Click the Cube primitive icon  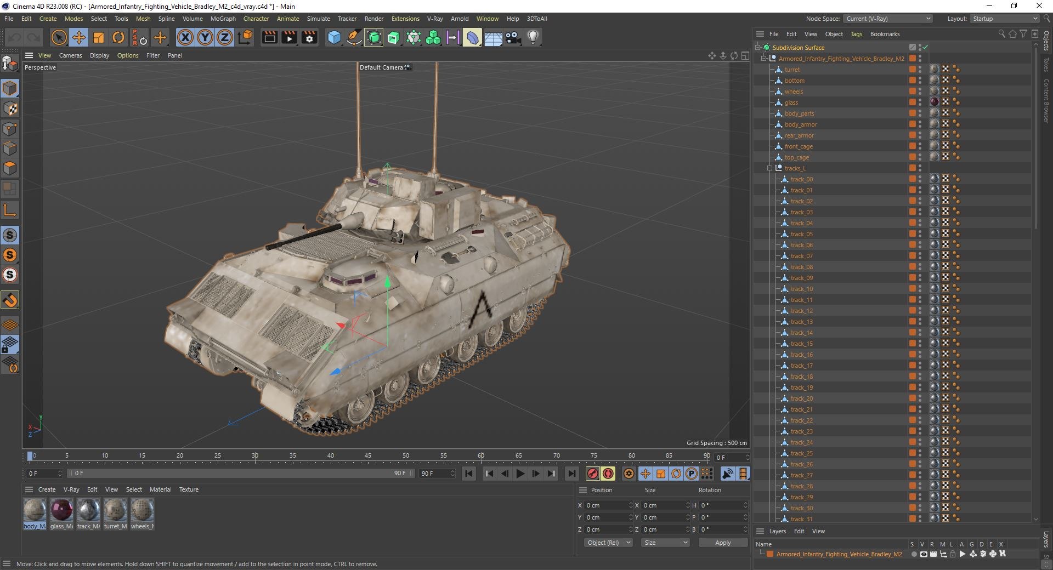click(x=334, y=37)
